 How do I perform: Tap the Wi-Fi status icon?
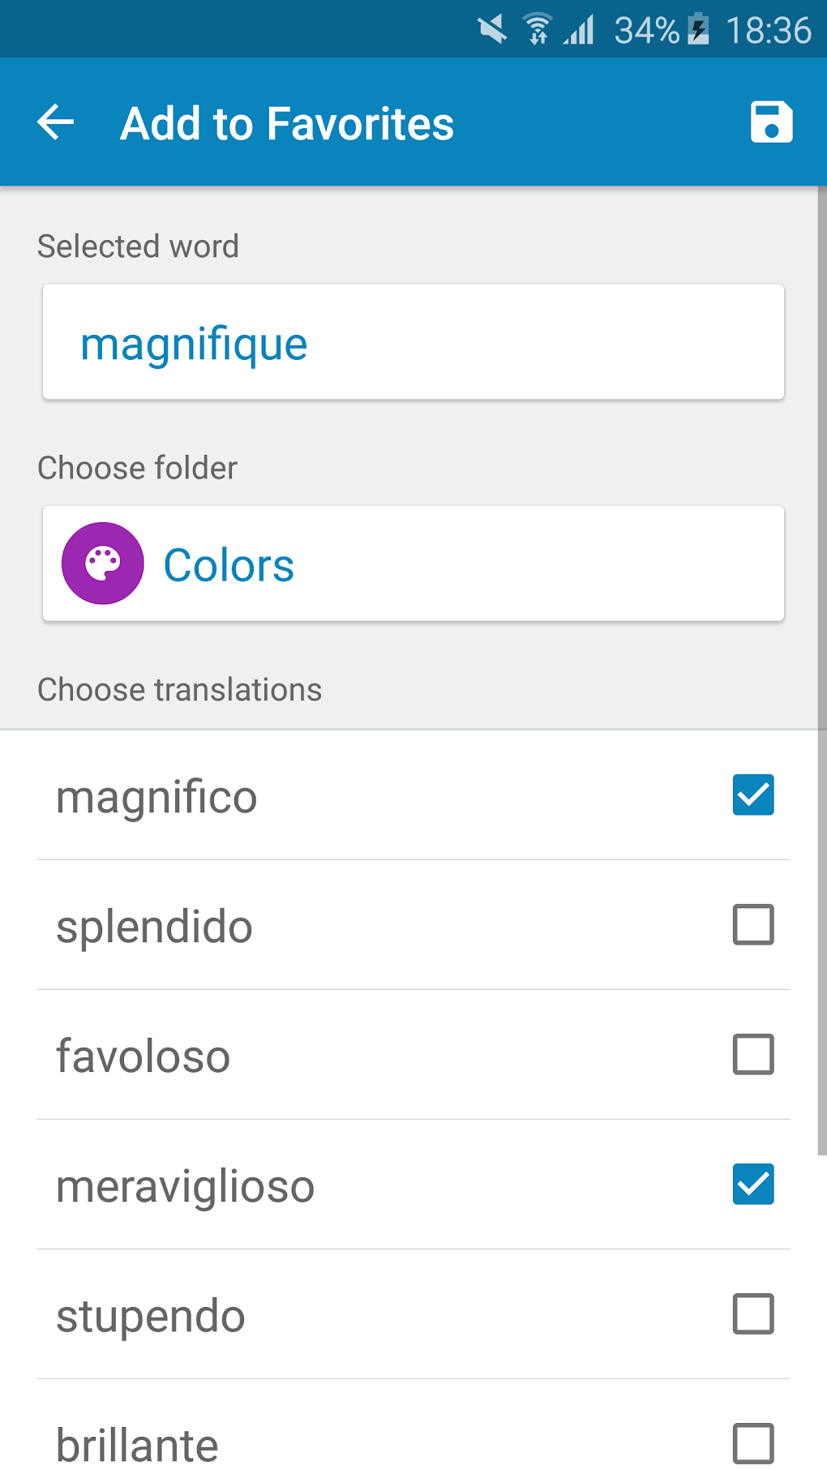click(537, 30)
